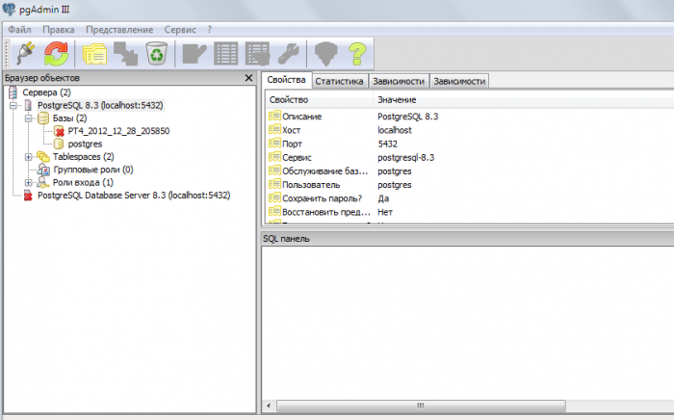Click inside the SQL панель text area
674x420 pixels.
point(468,323)
